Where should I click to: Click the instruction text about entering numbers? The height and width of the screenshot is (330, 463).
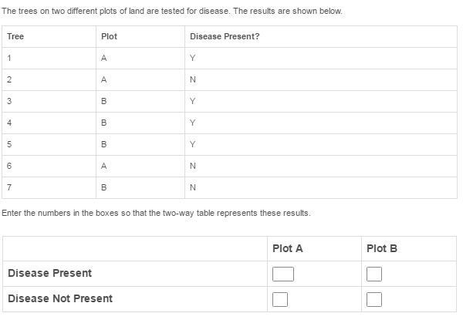coord(156,213)
